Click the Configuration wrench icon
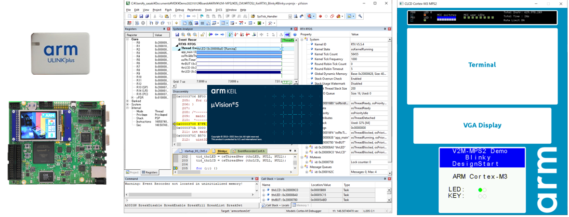The width and height of the screenshot is (569, 217). [360, 16]
